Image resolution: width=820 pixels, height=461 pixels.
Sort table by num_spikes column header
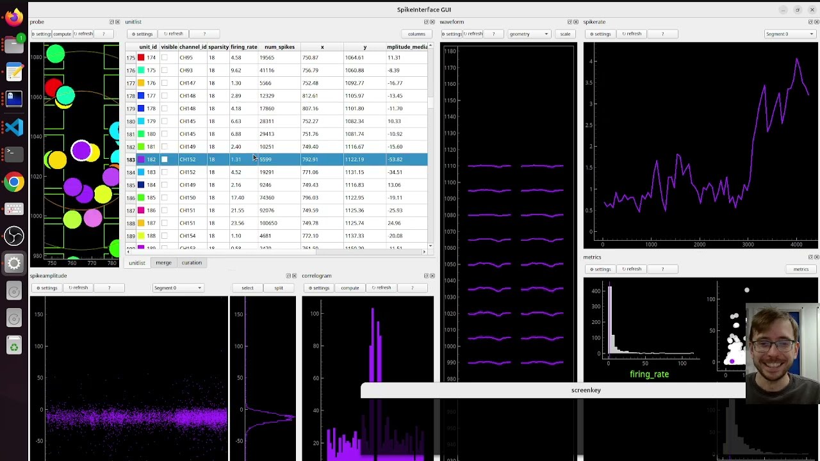(x=279, y=47)
